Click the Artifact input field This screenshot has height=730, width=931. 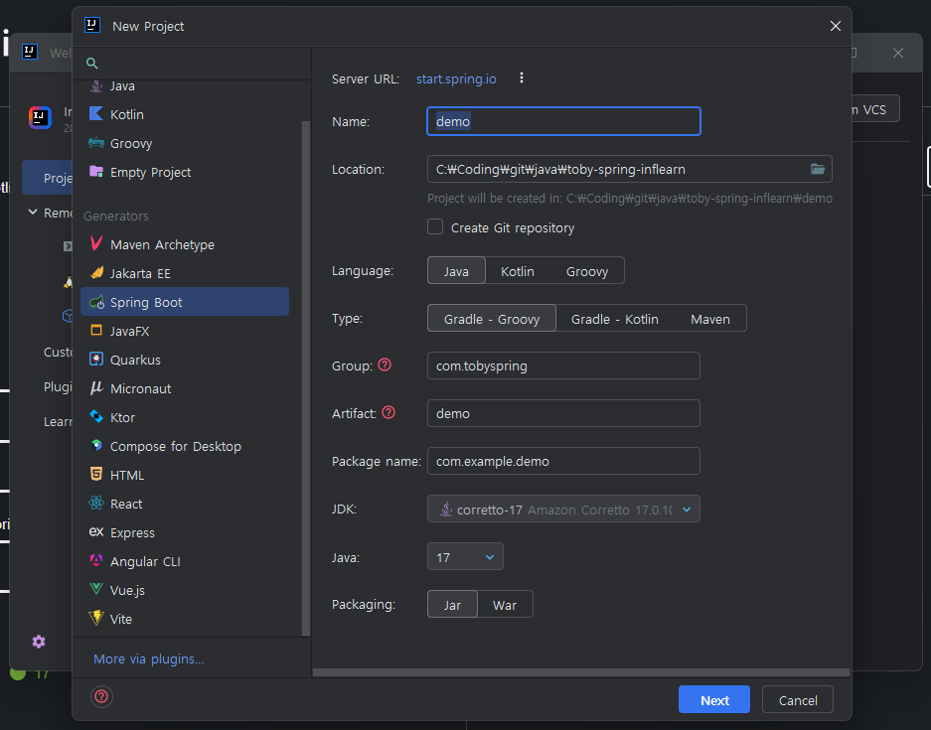pyautogui.click(x=563, y=413)
